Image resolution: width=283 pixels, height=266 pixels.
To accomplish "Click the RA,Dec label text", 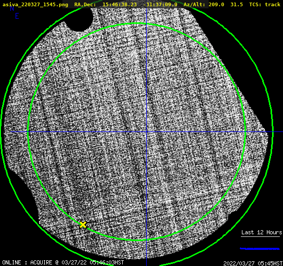I will pos(85,5).
